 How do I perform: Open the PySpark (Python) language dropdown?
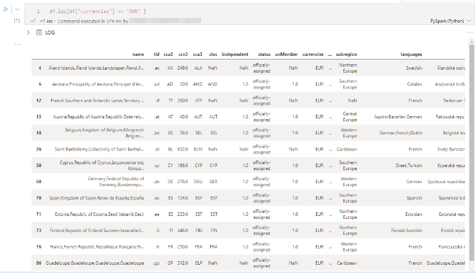(x=450, y=21)
